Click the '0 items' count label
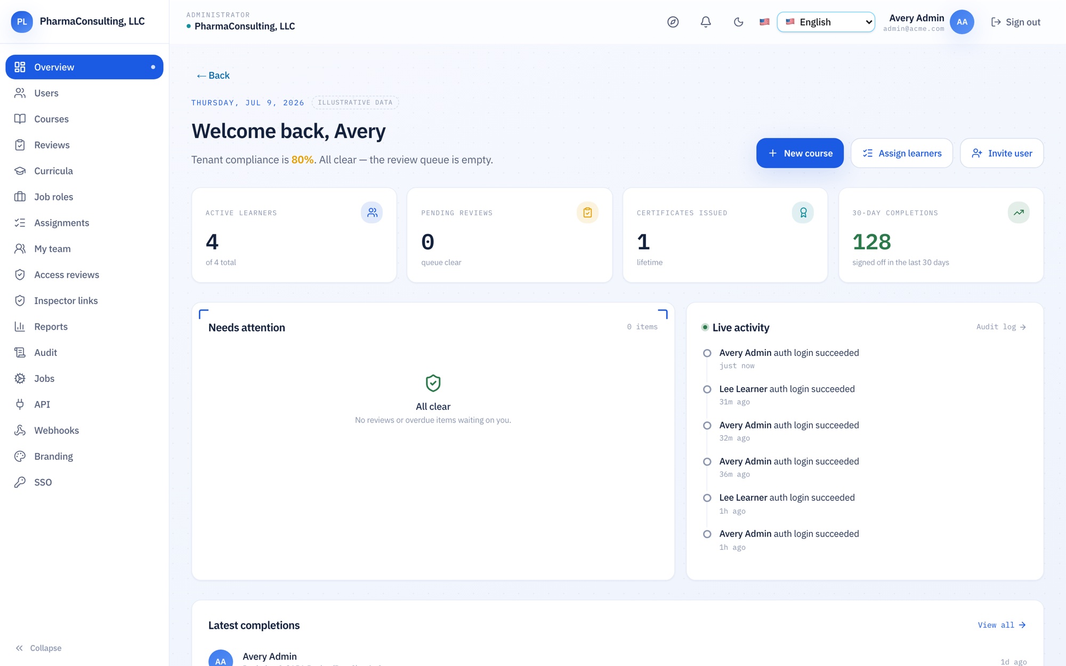This screenshot has height=666, width=1066. [x=642, y=327]
